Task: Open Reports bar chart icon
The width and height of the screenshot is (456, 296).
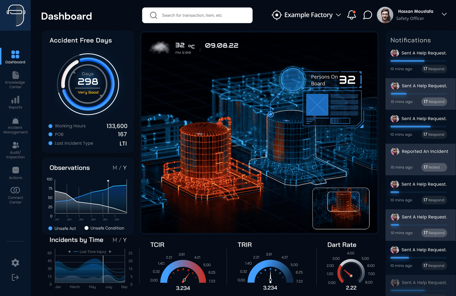Action: 15,100
